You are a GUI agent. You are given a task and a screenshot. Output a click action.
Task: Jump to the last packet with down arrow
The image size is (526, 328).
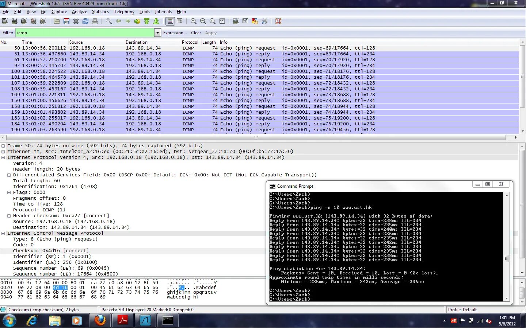156,21
